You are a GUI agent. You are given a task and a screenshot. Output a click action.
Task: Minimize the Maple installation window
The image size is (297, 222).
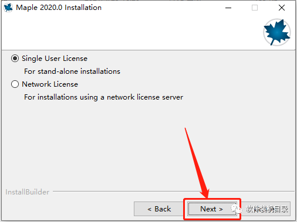[x=228, y=8]
